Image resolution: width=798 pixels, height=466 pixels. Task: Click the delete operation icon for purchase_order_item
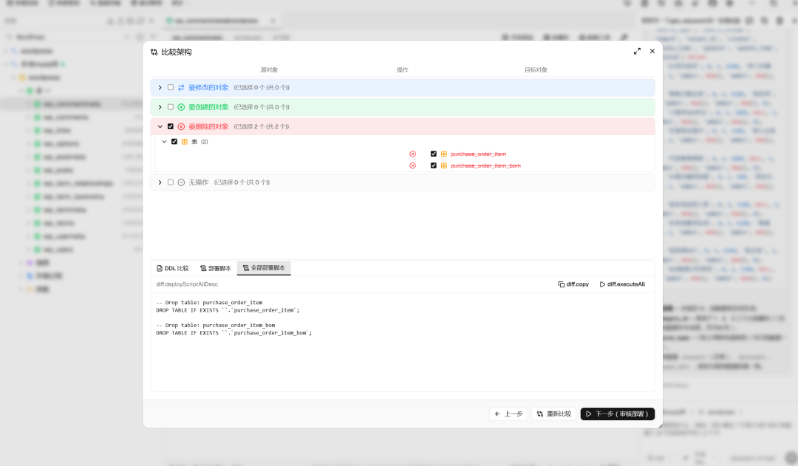(x=413, y=154)
